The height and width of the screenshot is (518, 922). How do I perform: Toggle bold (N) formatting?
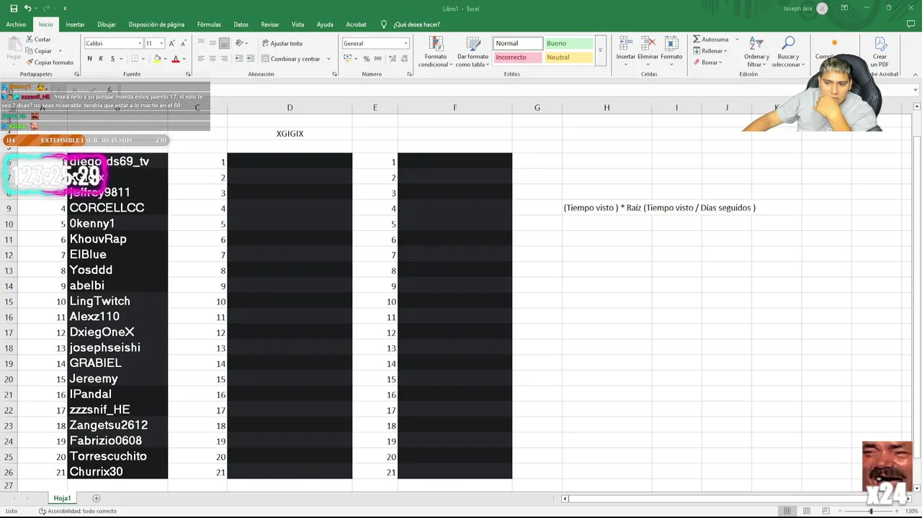pos(90,59)
